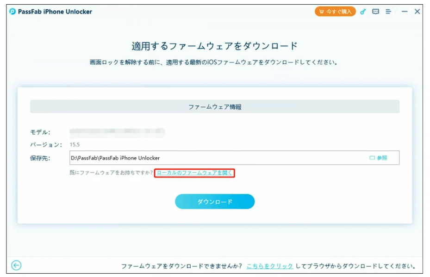Close the PassFab window
The width and height of the screenshot is (430, 277).
click(417, 12)
